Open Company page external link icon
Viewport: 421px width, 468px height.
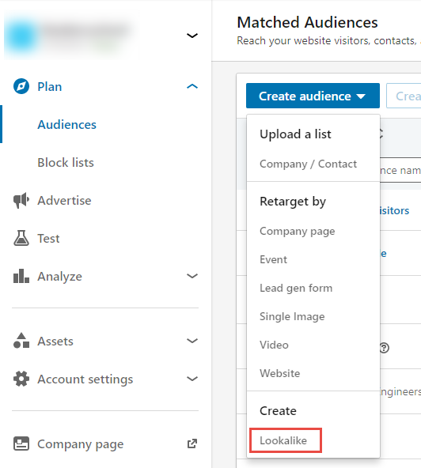[x=192, y=443]
